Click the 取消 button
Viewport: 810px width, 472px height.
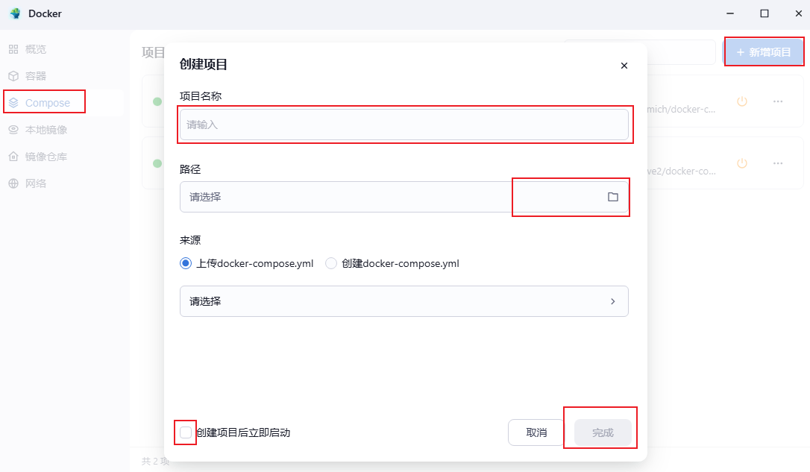click(536, 432)
